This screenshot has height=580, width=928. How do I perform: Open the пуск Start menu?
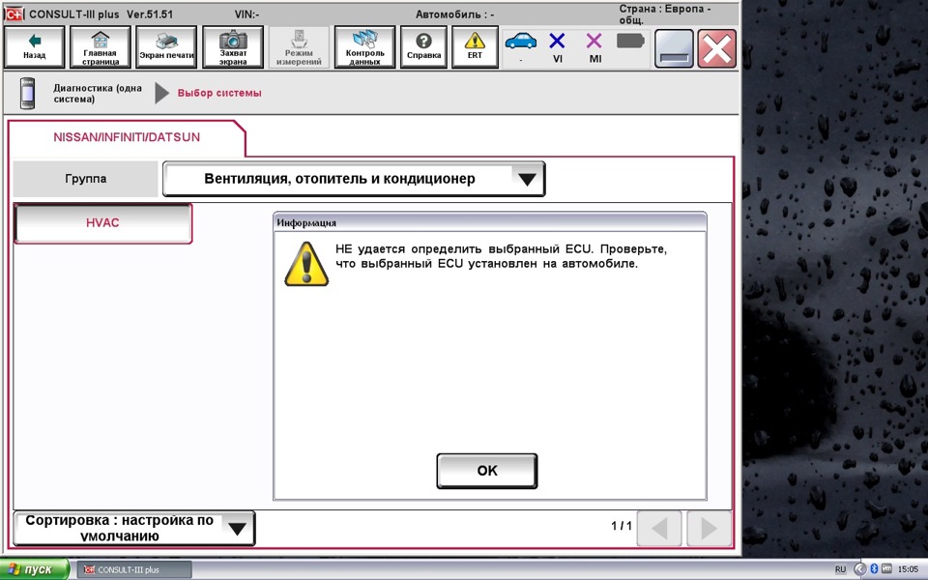(x=35, y=569)
